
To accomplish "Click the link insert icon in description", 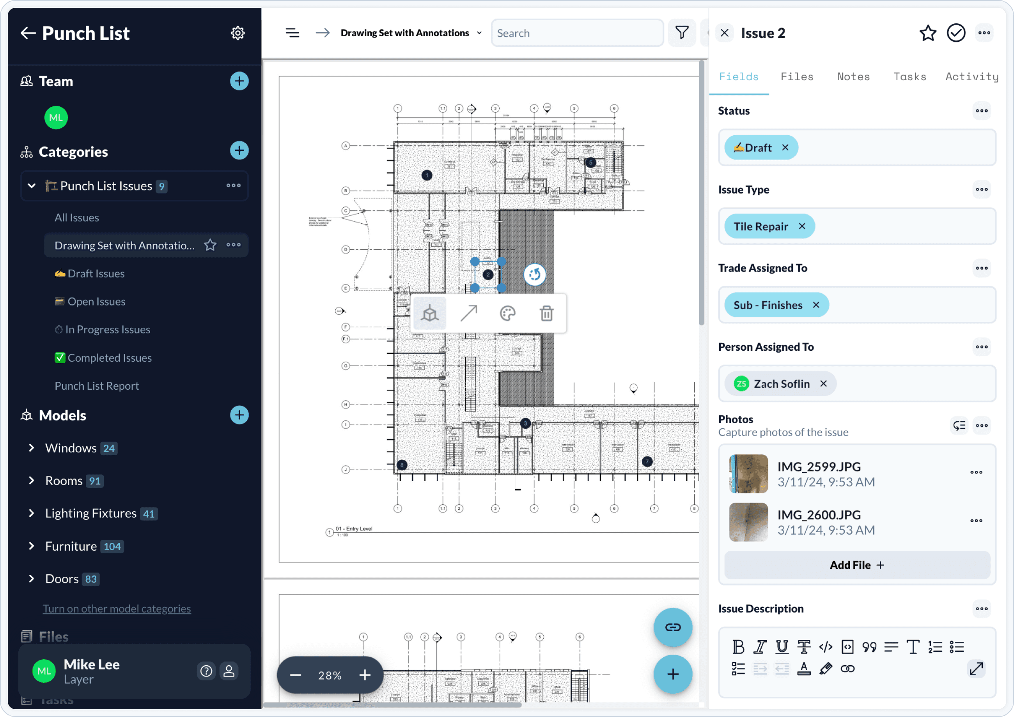I will [848, 668].
